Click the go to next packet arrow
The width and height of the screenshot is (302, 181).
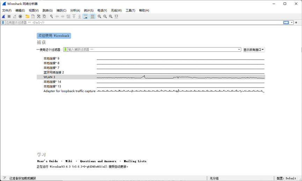(x=62, y=16)
